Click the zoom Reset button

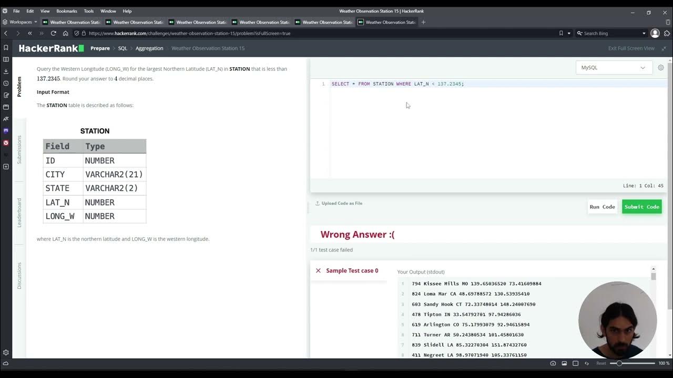(x=601, y=363)
